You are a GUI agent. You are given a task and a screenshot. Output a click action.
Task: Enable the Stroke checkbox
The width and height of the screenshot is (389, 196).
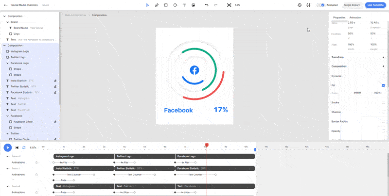click(x=383, y=102)
